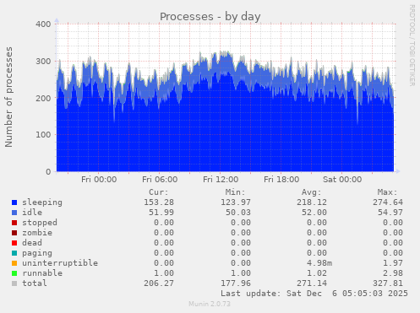Select the 'idle' legend label
Image resolution: width=420 pixels, height=313 pixels.
32,213
